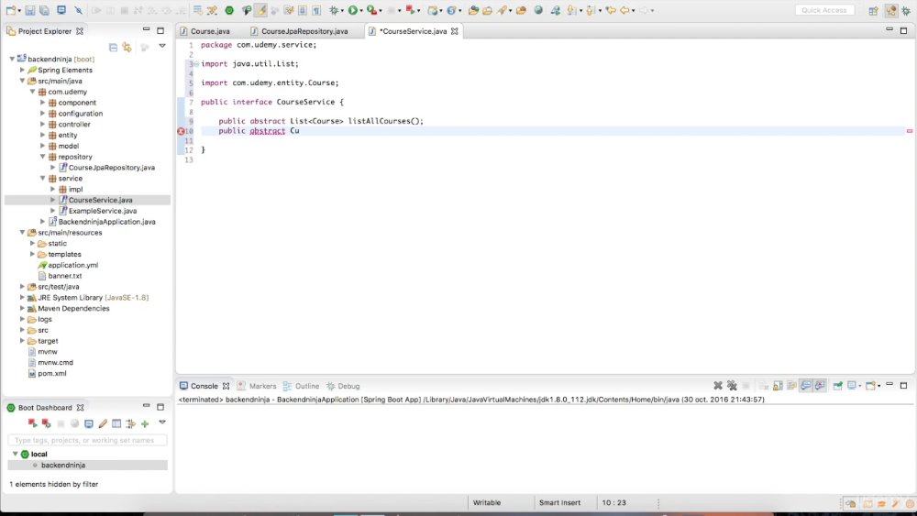Collapse All in the Project Explorer toolbar

(x=113, y=47)
